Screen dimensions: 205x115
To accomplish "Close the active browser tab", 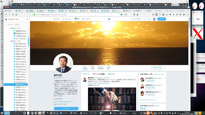I will 66,11.
